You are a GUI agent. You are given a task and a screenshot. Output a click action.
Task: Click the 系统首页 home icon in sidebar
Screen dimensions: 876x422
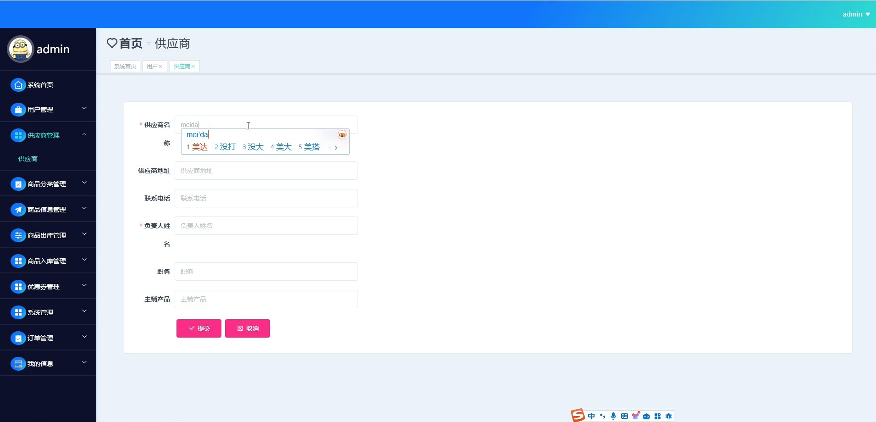(x=18, y=85)
